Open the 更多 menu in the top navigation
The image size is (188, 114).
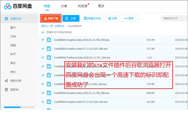pos(101,6)
